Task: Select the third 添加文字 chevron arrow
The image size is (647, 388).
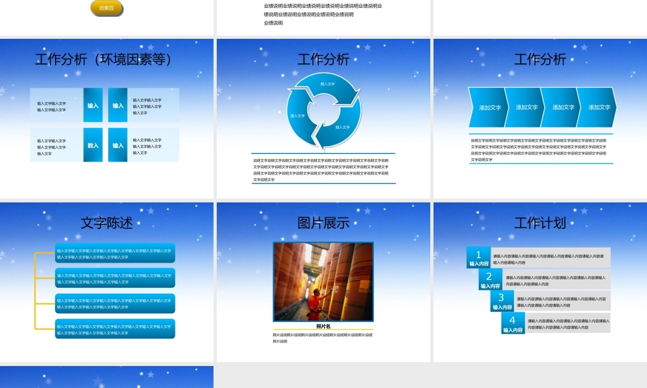Action: 562,106
